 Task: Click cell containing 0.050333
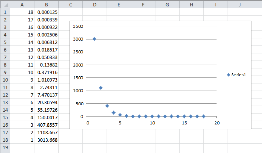click(x=46, y=57)
